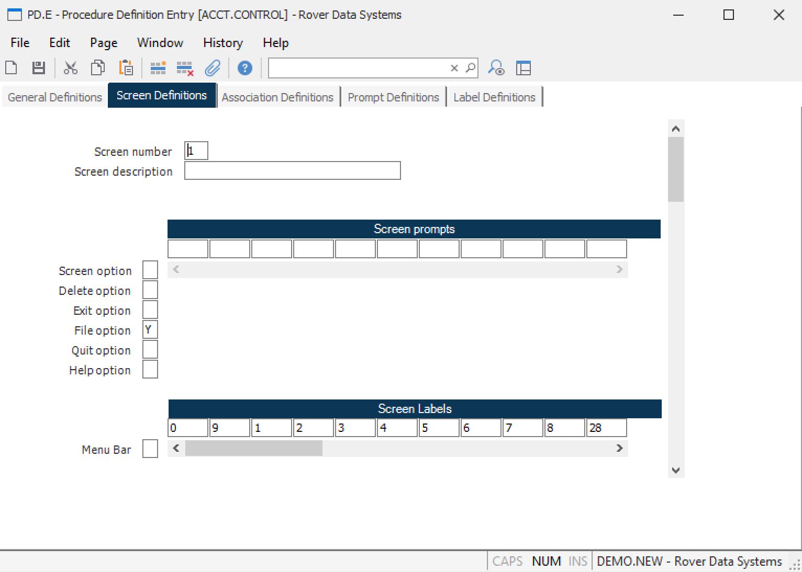
Task: Click the Delete row toolbar icon
Action: click(185, 68)
